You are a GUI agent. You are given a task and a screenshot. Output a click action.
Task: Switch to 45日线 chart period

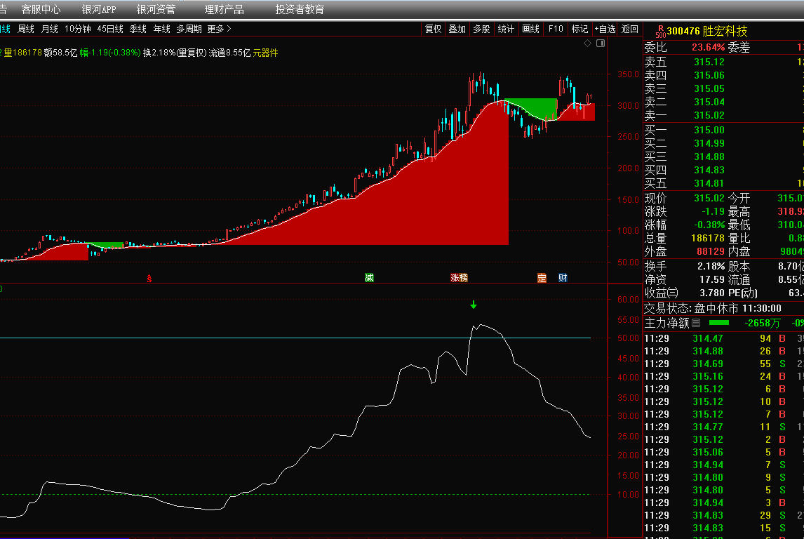pos(109,29)
